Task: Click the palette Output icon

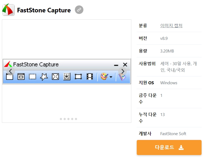Action: tap(104, 76)
